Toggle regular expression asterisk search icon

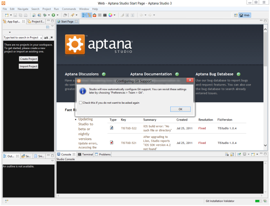click(x=51, y=38)
